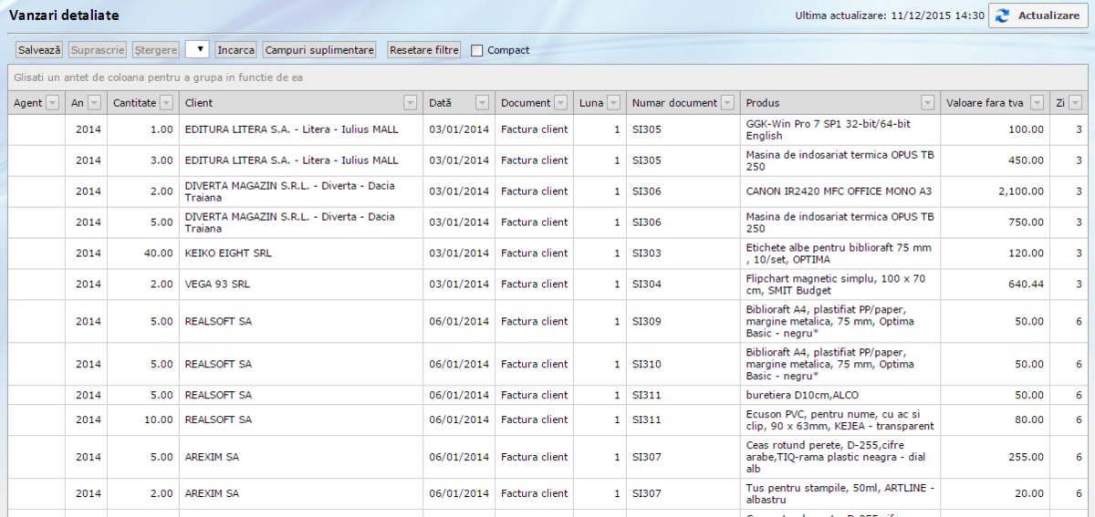Expand the Valoare fara tva filter dropdown
The width and height of the screenshot is (1095, 517).
coord(1037,103)
